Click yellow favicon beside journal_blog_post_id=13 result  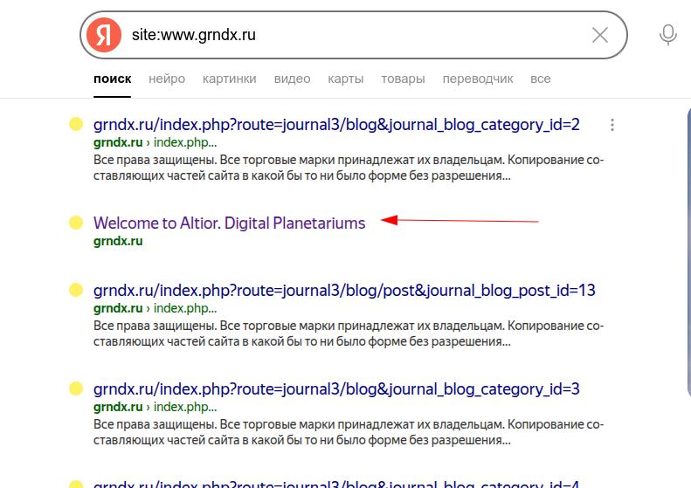[x=76, y=290]
